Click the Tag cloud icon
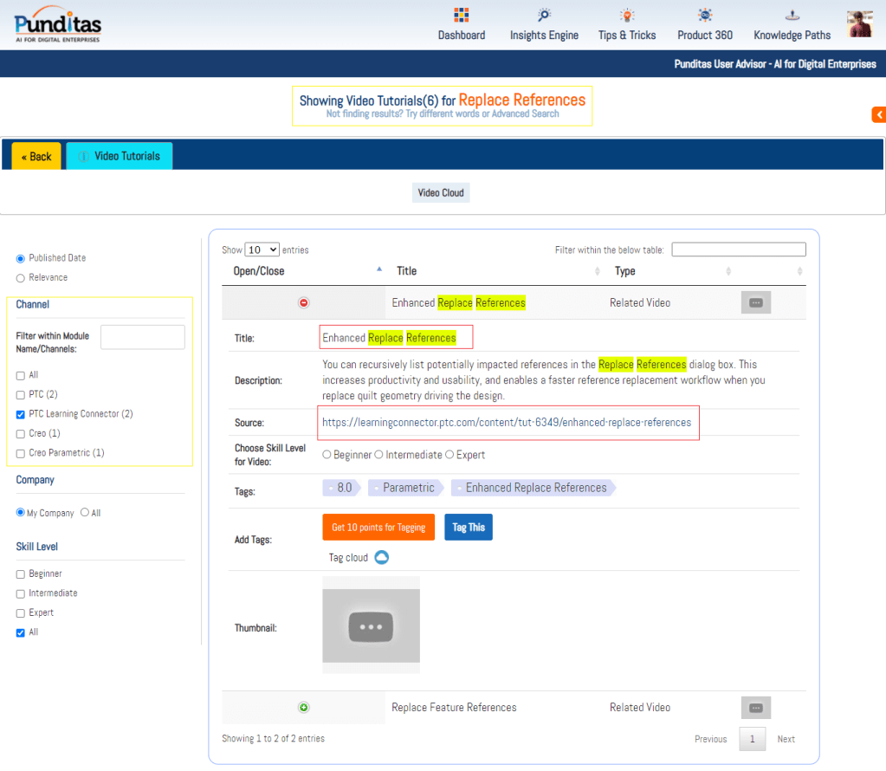Viewport: 886px width, 771px height. tap(381, 557)
